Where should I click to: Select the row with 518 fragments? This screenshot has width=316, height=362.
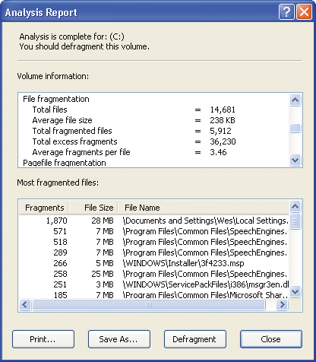(x=154, y=242)
